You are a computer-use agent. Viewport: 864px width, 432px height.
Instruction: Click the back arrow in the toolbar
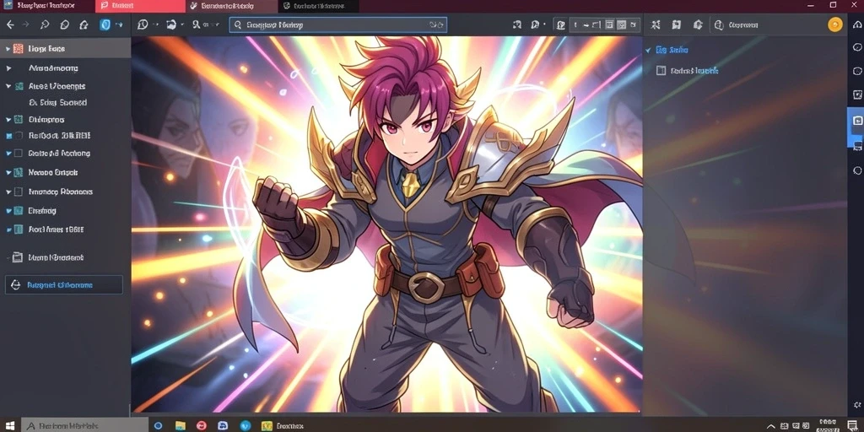[x=10, y=24]
